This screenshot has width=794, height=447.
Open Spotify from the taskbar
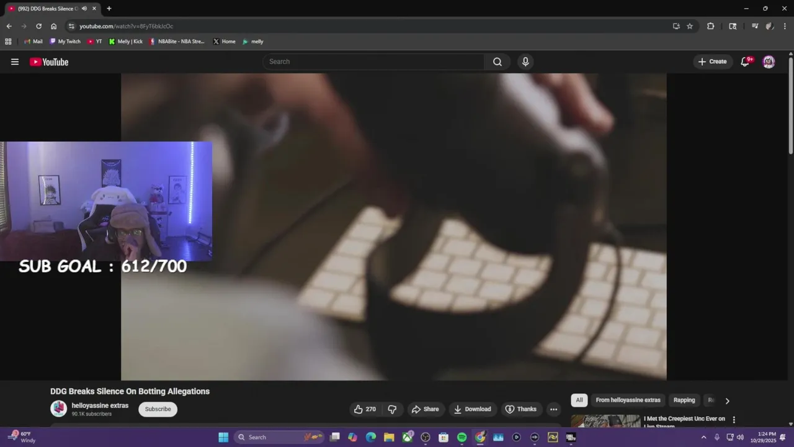click(x=462, y=437)
